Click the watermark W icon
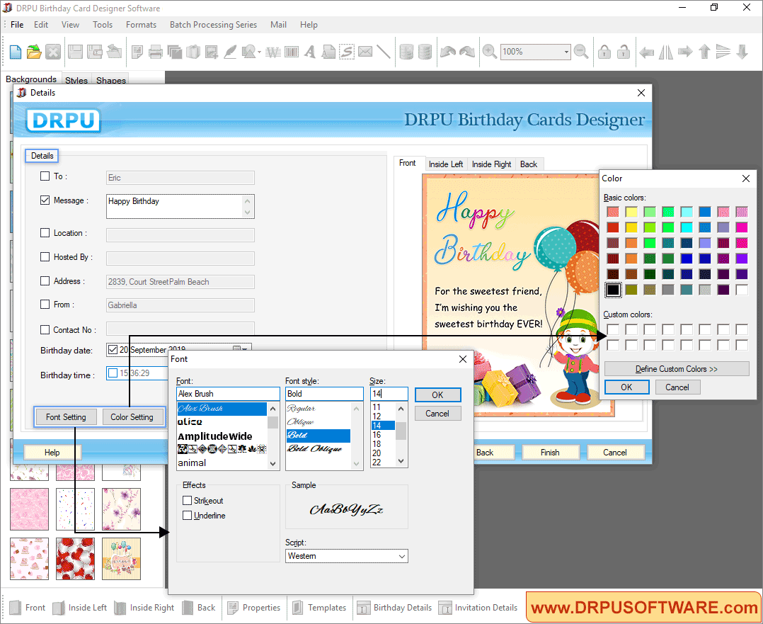The height and width of the screenshot is (624, 763). tap(273, 52)
